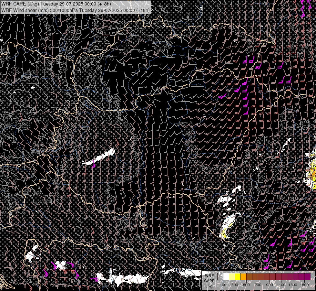Viewport: 316px width, 291px height.
Task: Click the legend value 700
Action: [x=258, y=285]
